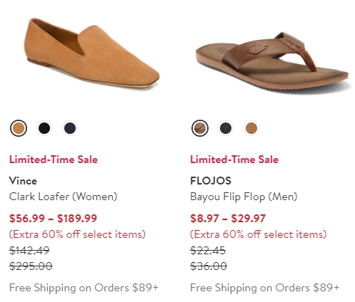Open Clark Loafer (Women) product link
355x302 pixels.
coord(63,197)
